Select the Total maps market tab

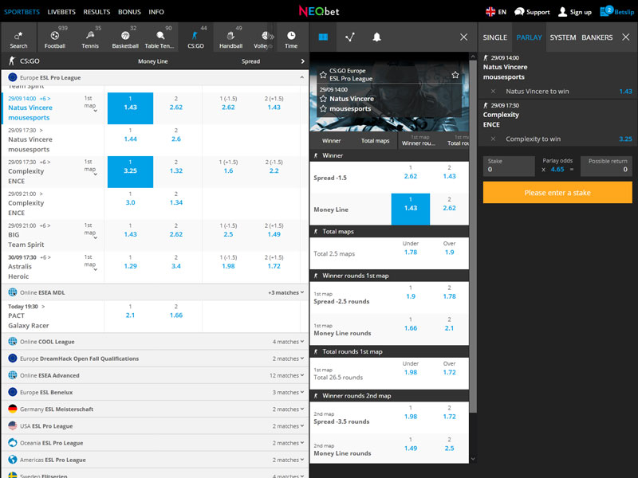(375, 141)
